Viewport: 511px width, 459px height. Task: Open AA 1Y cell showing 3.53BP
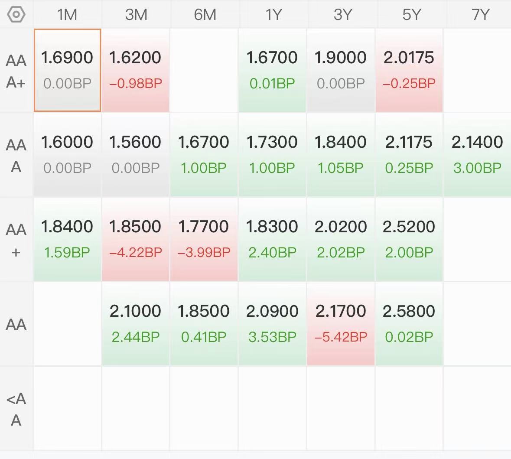click(x=272, y=323)
